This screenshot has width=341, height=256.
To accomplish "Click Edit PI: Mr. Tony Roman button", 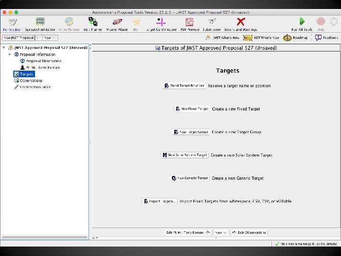I will pos(188,232).
